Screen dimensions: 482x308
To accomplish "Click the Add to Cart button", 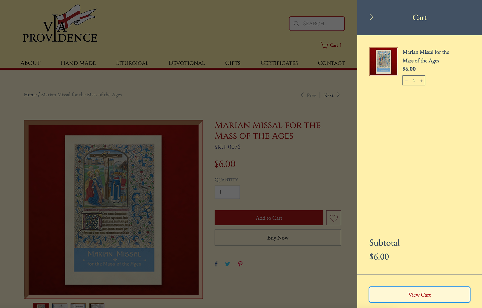I will click(x=269, y=218).
